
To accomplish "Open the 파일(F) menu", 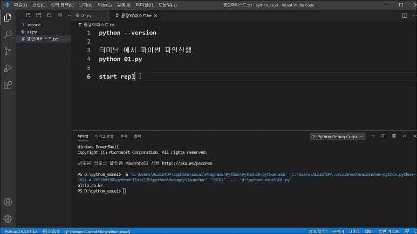I will 20,5.
